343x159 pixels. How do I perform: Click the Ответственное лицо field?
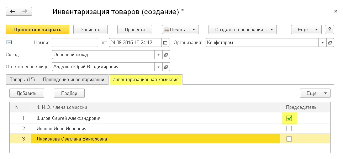click(x=104, y=67)
